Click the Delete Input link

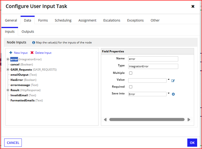43,53
